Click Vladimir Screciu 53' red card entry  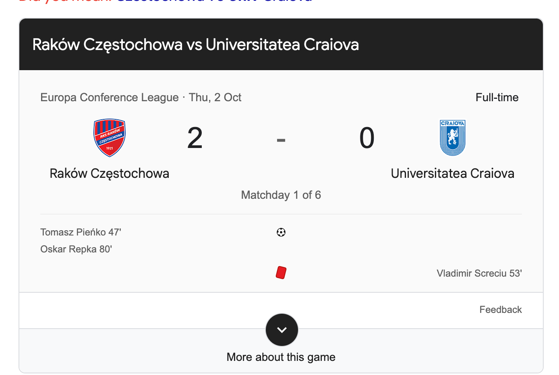tap(479, 273)
